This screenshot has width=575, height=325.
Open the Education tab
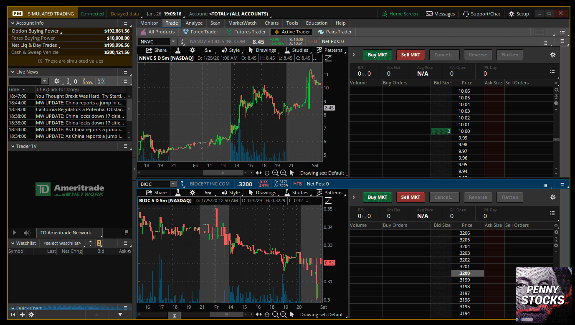click(x=317, y=23)
